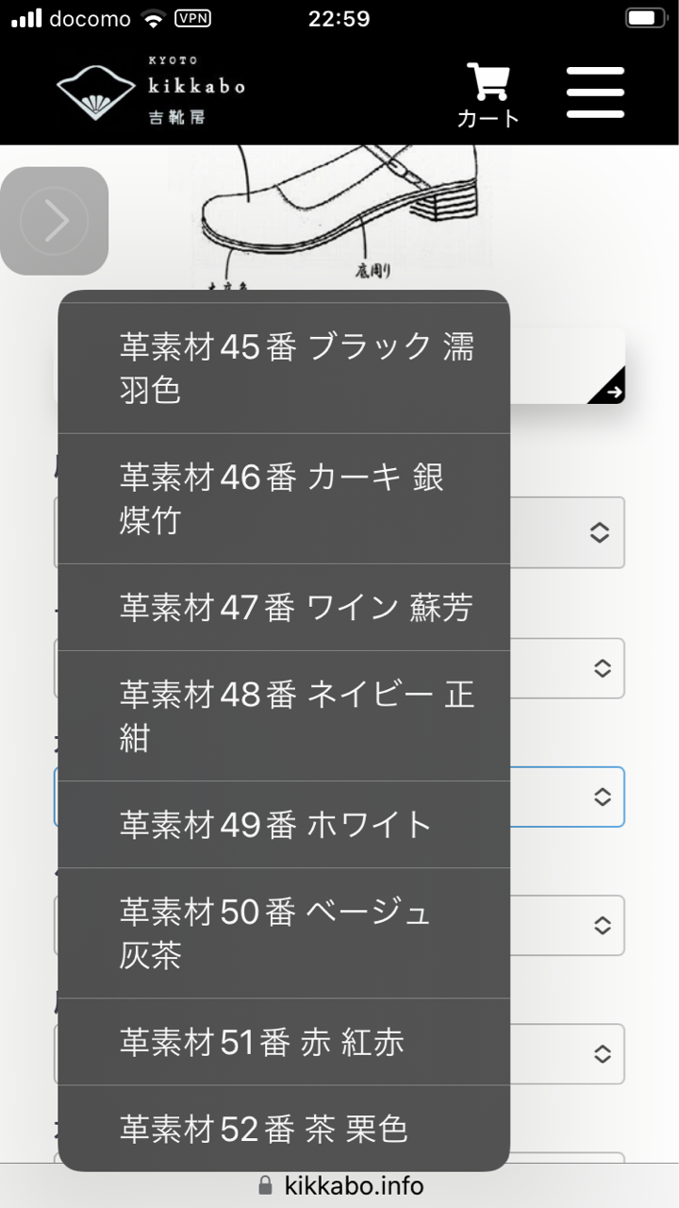
Task: Select leather 45番 ブラック 濡羽色
Action: (x=283, y=368)
